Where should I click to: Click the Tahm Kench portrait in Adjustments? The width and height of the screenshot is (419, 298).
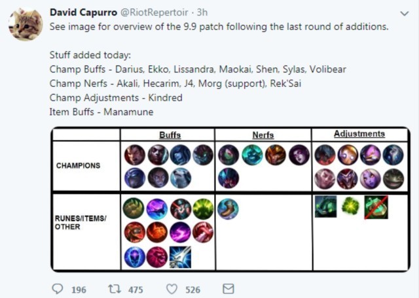(x=393, y=179)
